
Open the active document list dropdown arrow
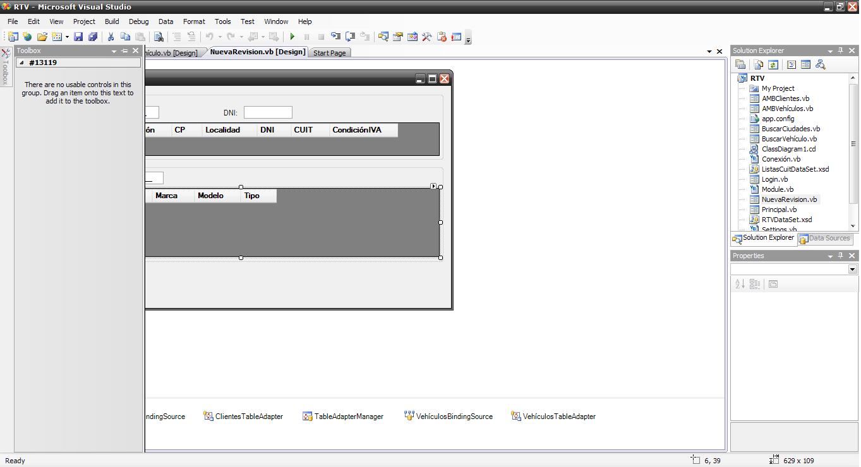[709, 52]
